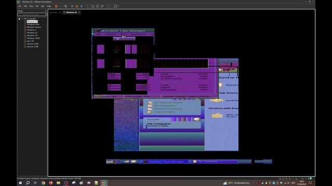Open the VMware View menu

tap(31, 6)
